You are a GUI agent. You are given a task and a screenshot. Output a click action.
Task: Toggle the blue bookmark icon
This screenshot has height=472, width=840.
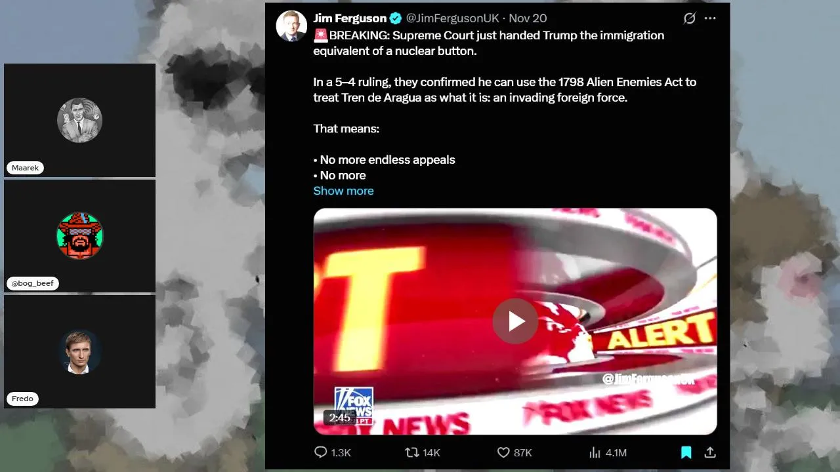click(x=686, y=452)
